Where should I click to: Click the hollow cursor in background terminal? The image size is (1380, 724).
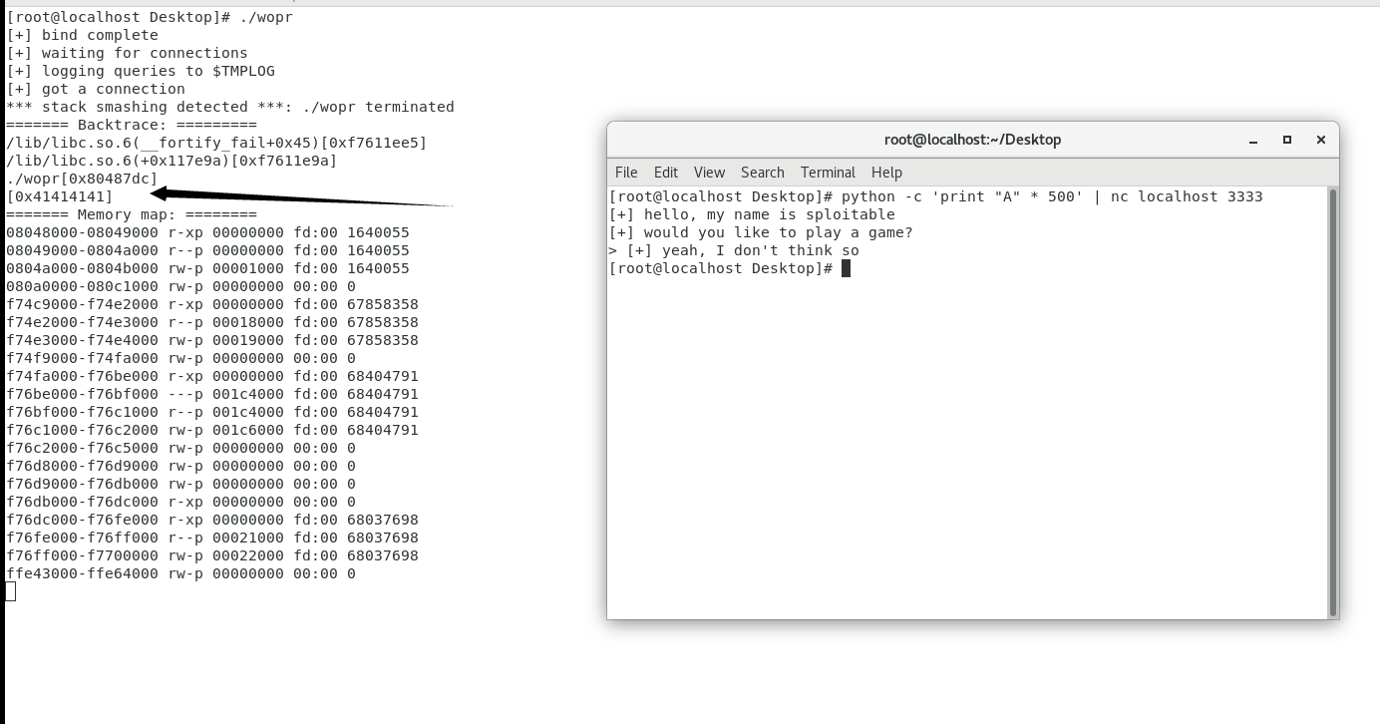pos(11,591)
